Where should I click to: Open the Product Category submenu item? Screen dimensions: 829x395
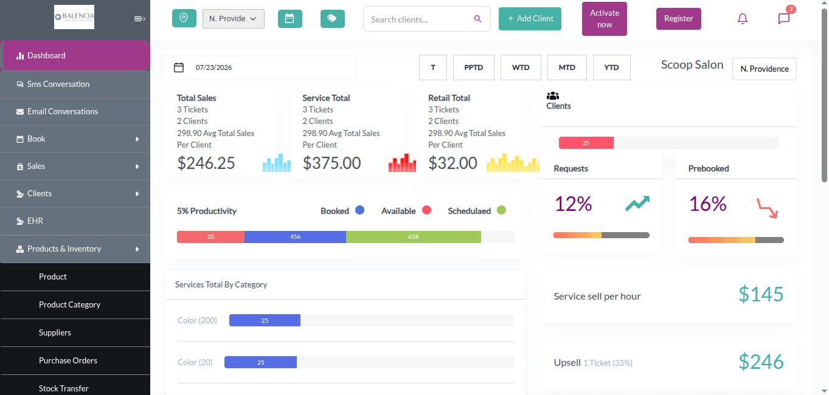coord(75,304)
